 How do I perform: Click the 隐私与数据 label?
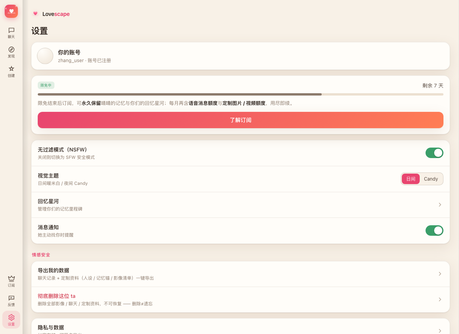pos(51,327)
